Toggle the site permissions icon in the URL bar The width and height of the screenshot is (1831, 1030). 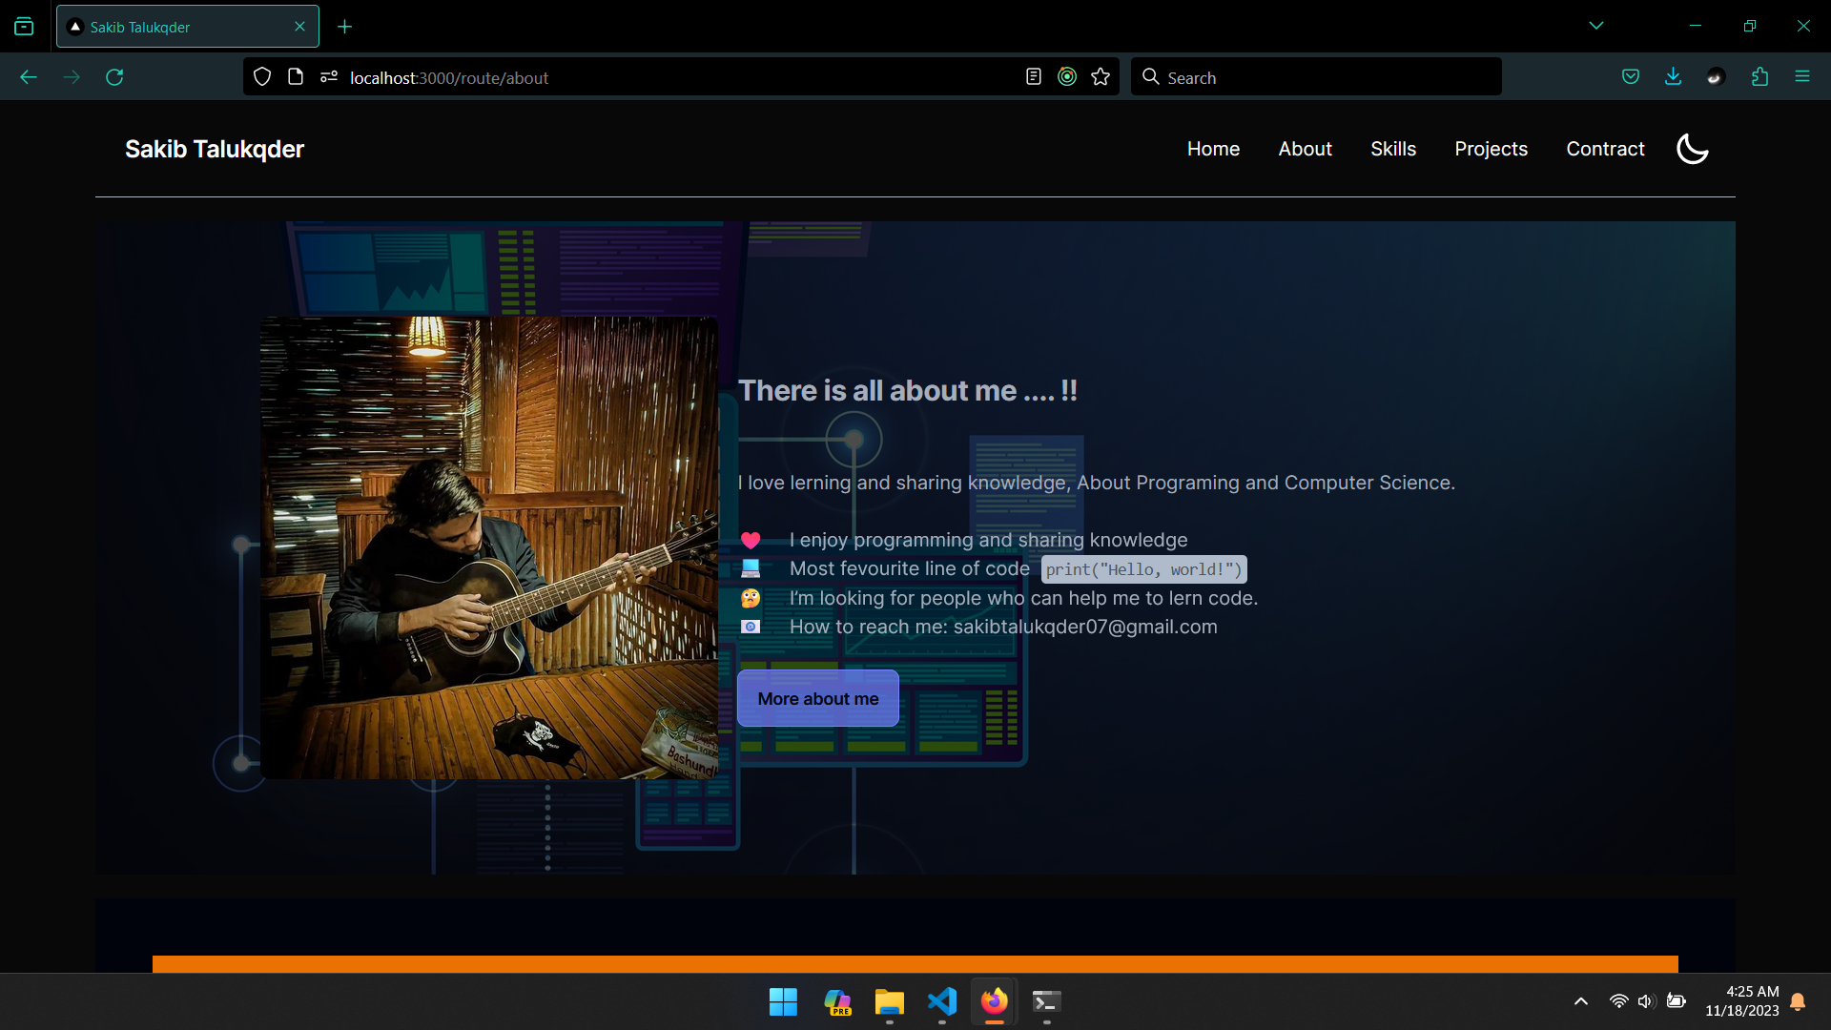click(x=329, y=77)
